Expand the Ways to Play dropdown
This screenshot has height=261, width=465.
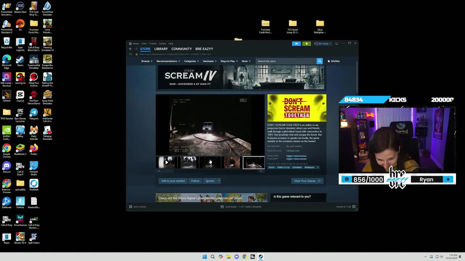pos(229,61)
